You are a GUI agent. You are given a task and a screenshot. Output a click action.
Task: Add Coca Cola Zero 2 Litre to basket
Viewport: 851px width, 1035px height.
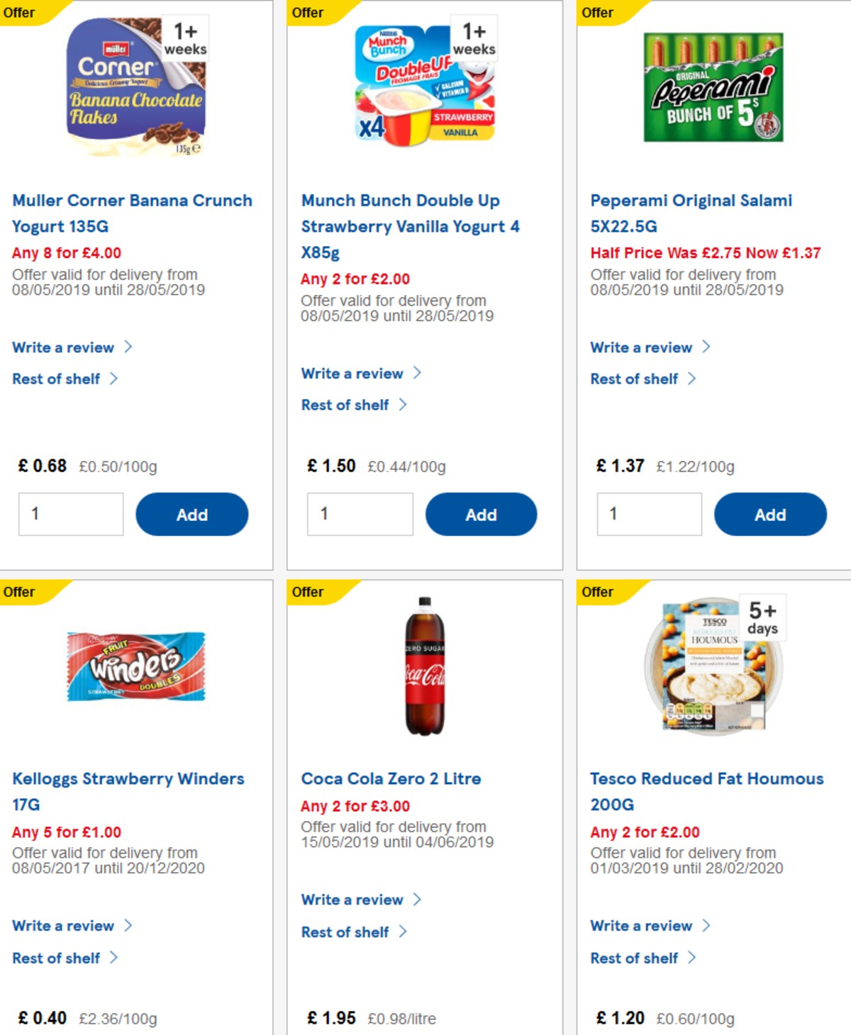[x=482, y=1031]
